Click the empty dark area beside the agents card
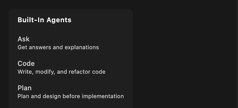This screenshot has height=108, width=238. [185, 54]
